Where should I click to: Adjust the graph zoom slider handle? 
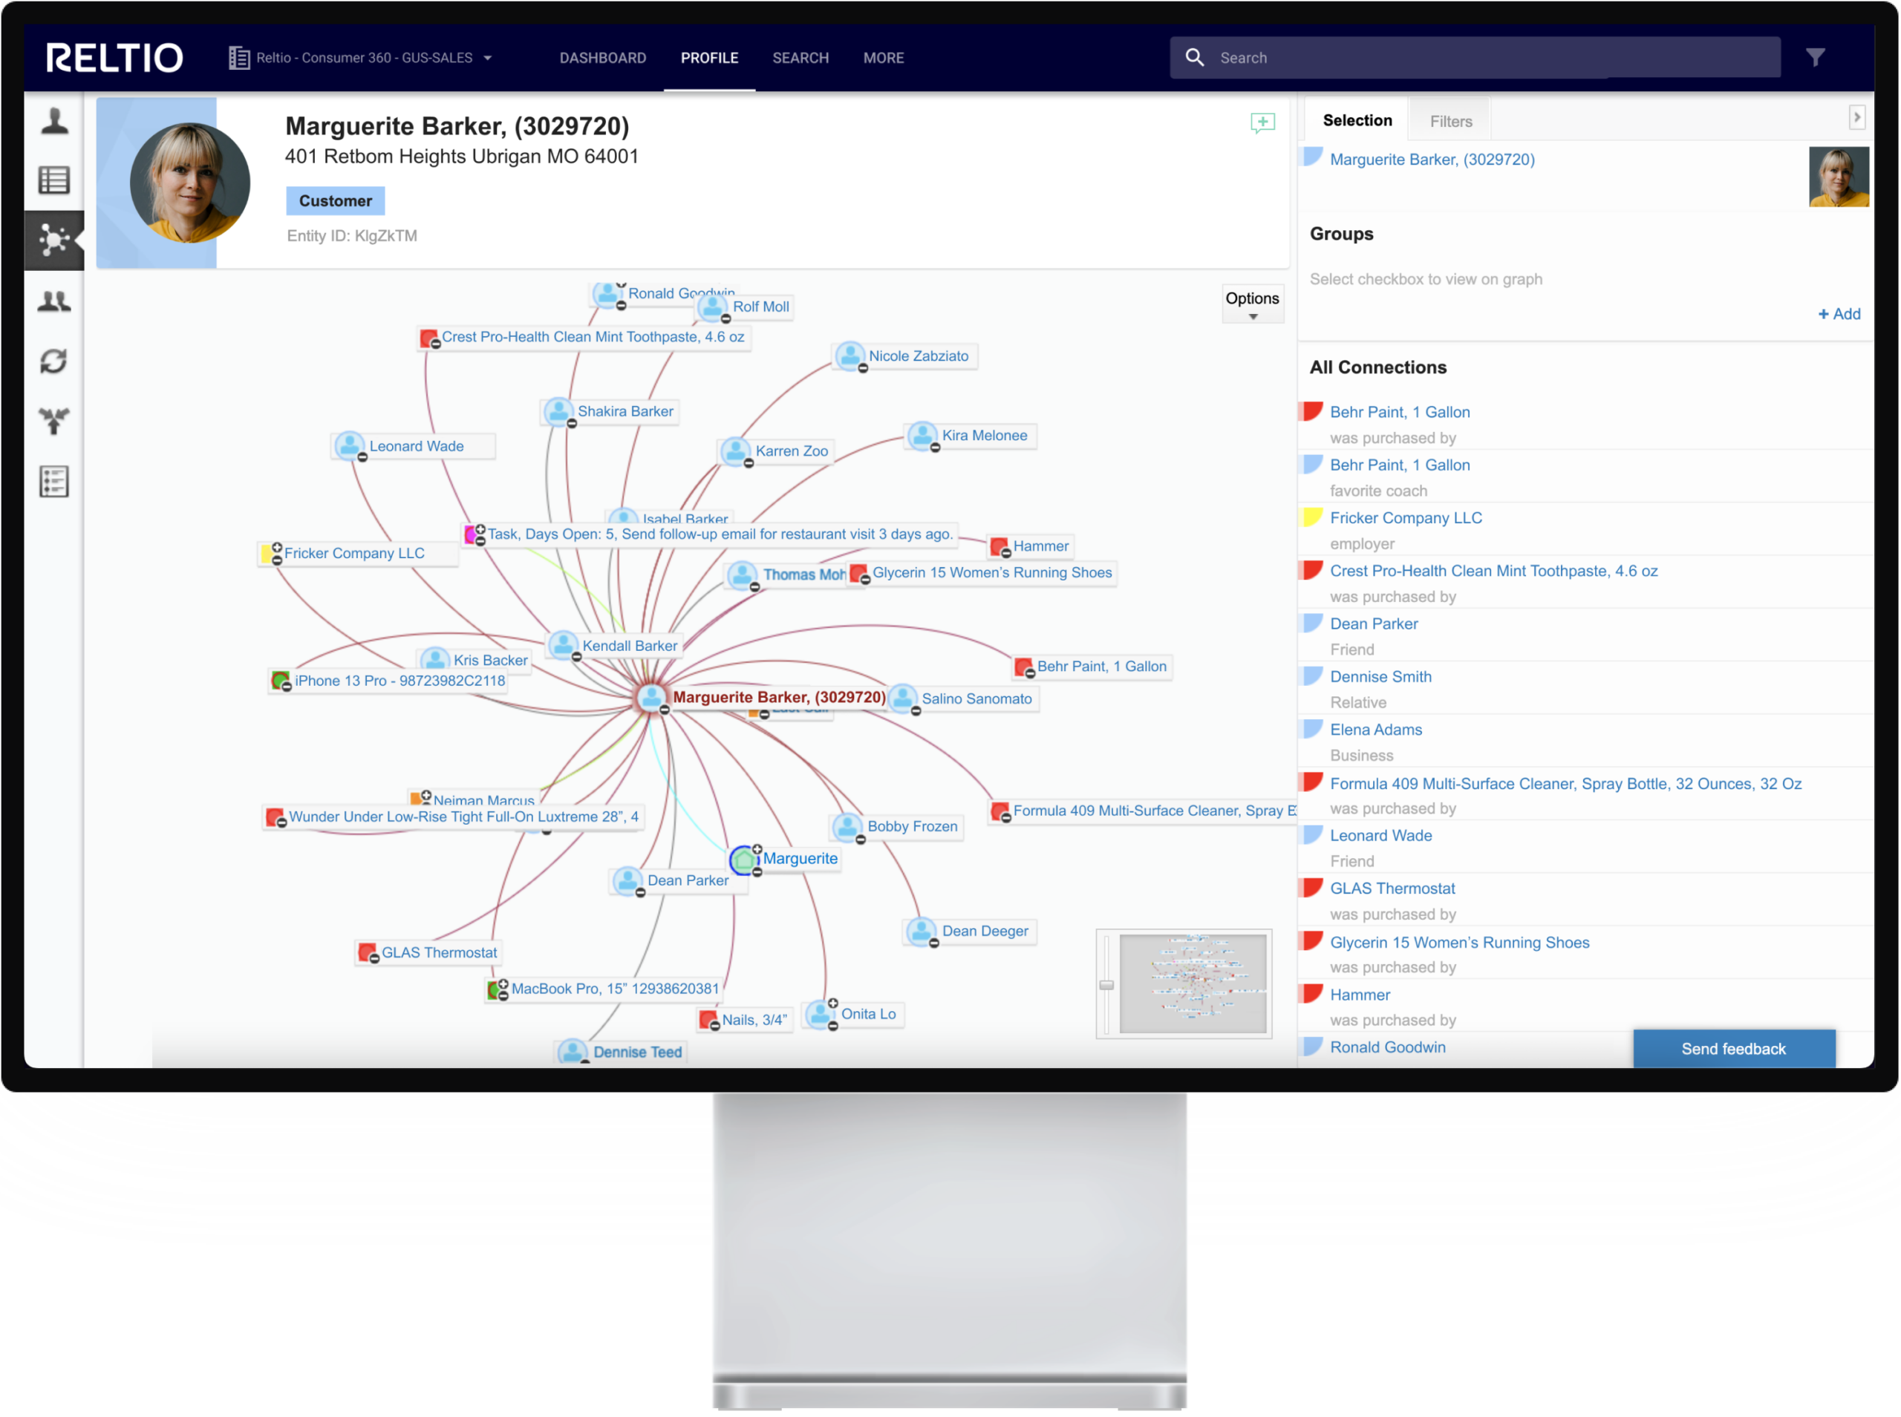point(1106,985)
